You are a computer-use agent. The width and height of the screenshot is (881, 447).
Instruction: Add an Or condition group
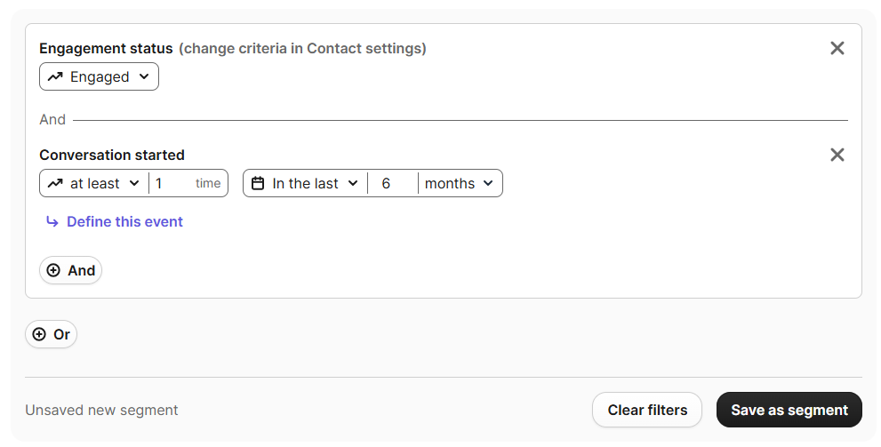click(52, 335)
